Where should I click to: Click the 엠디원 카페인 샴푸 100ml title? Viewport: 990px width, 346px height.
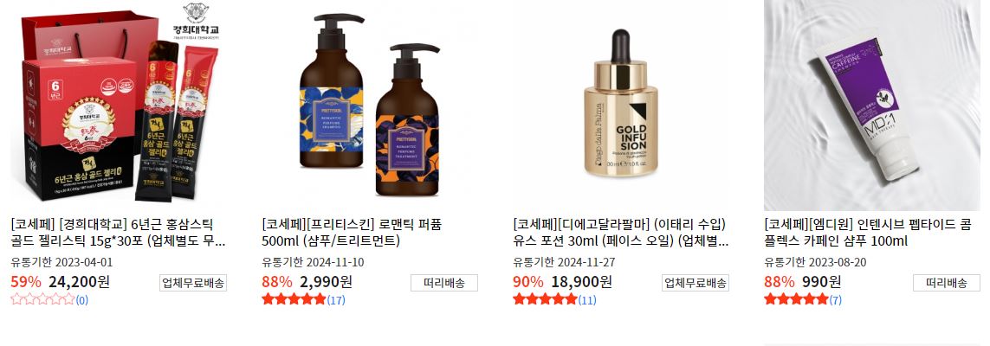pos(868,233)
